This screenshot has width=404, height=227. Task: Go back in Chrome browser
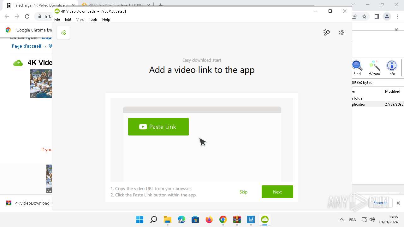pos(7,16)
